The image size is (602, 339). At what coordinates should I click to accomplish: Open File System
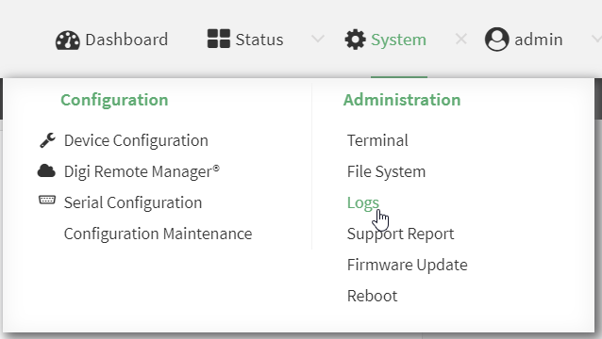386,171
